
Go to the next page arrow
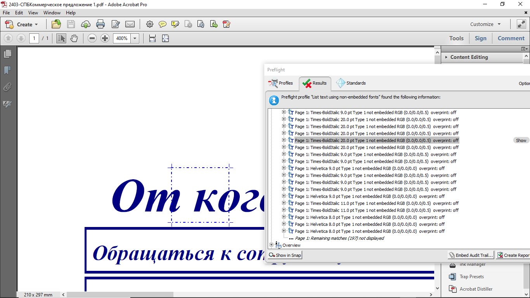click(21, 38)
